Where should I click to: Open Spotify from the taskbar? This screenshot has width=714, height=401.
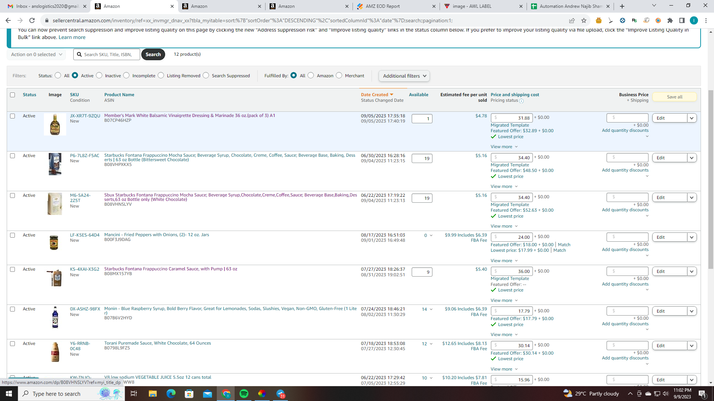click(244, 394)
